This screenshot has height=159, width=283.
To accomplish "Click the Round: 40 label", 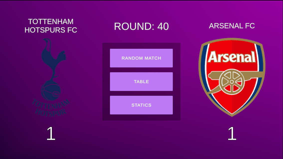I will tap(141, 26).
